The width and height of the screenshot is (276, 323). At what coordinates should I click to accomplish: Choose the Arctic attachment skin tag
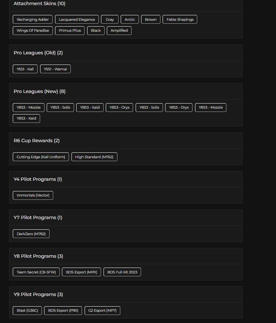tap(130, 19)
